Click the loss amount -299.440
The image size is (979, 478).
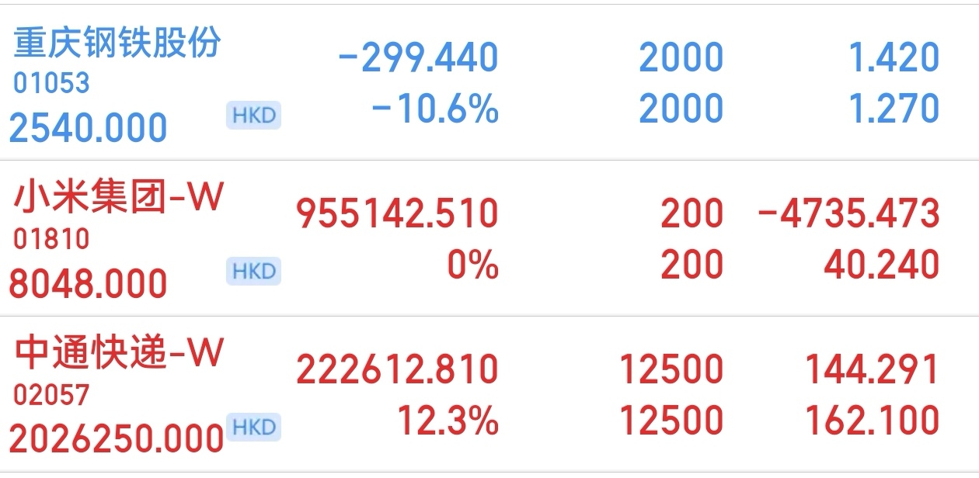(x=418, y=57)
